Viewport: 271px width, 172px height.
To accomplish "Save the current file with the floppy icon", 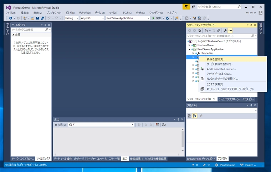I will tap(37, 18).
